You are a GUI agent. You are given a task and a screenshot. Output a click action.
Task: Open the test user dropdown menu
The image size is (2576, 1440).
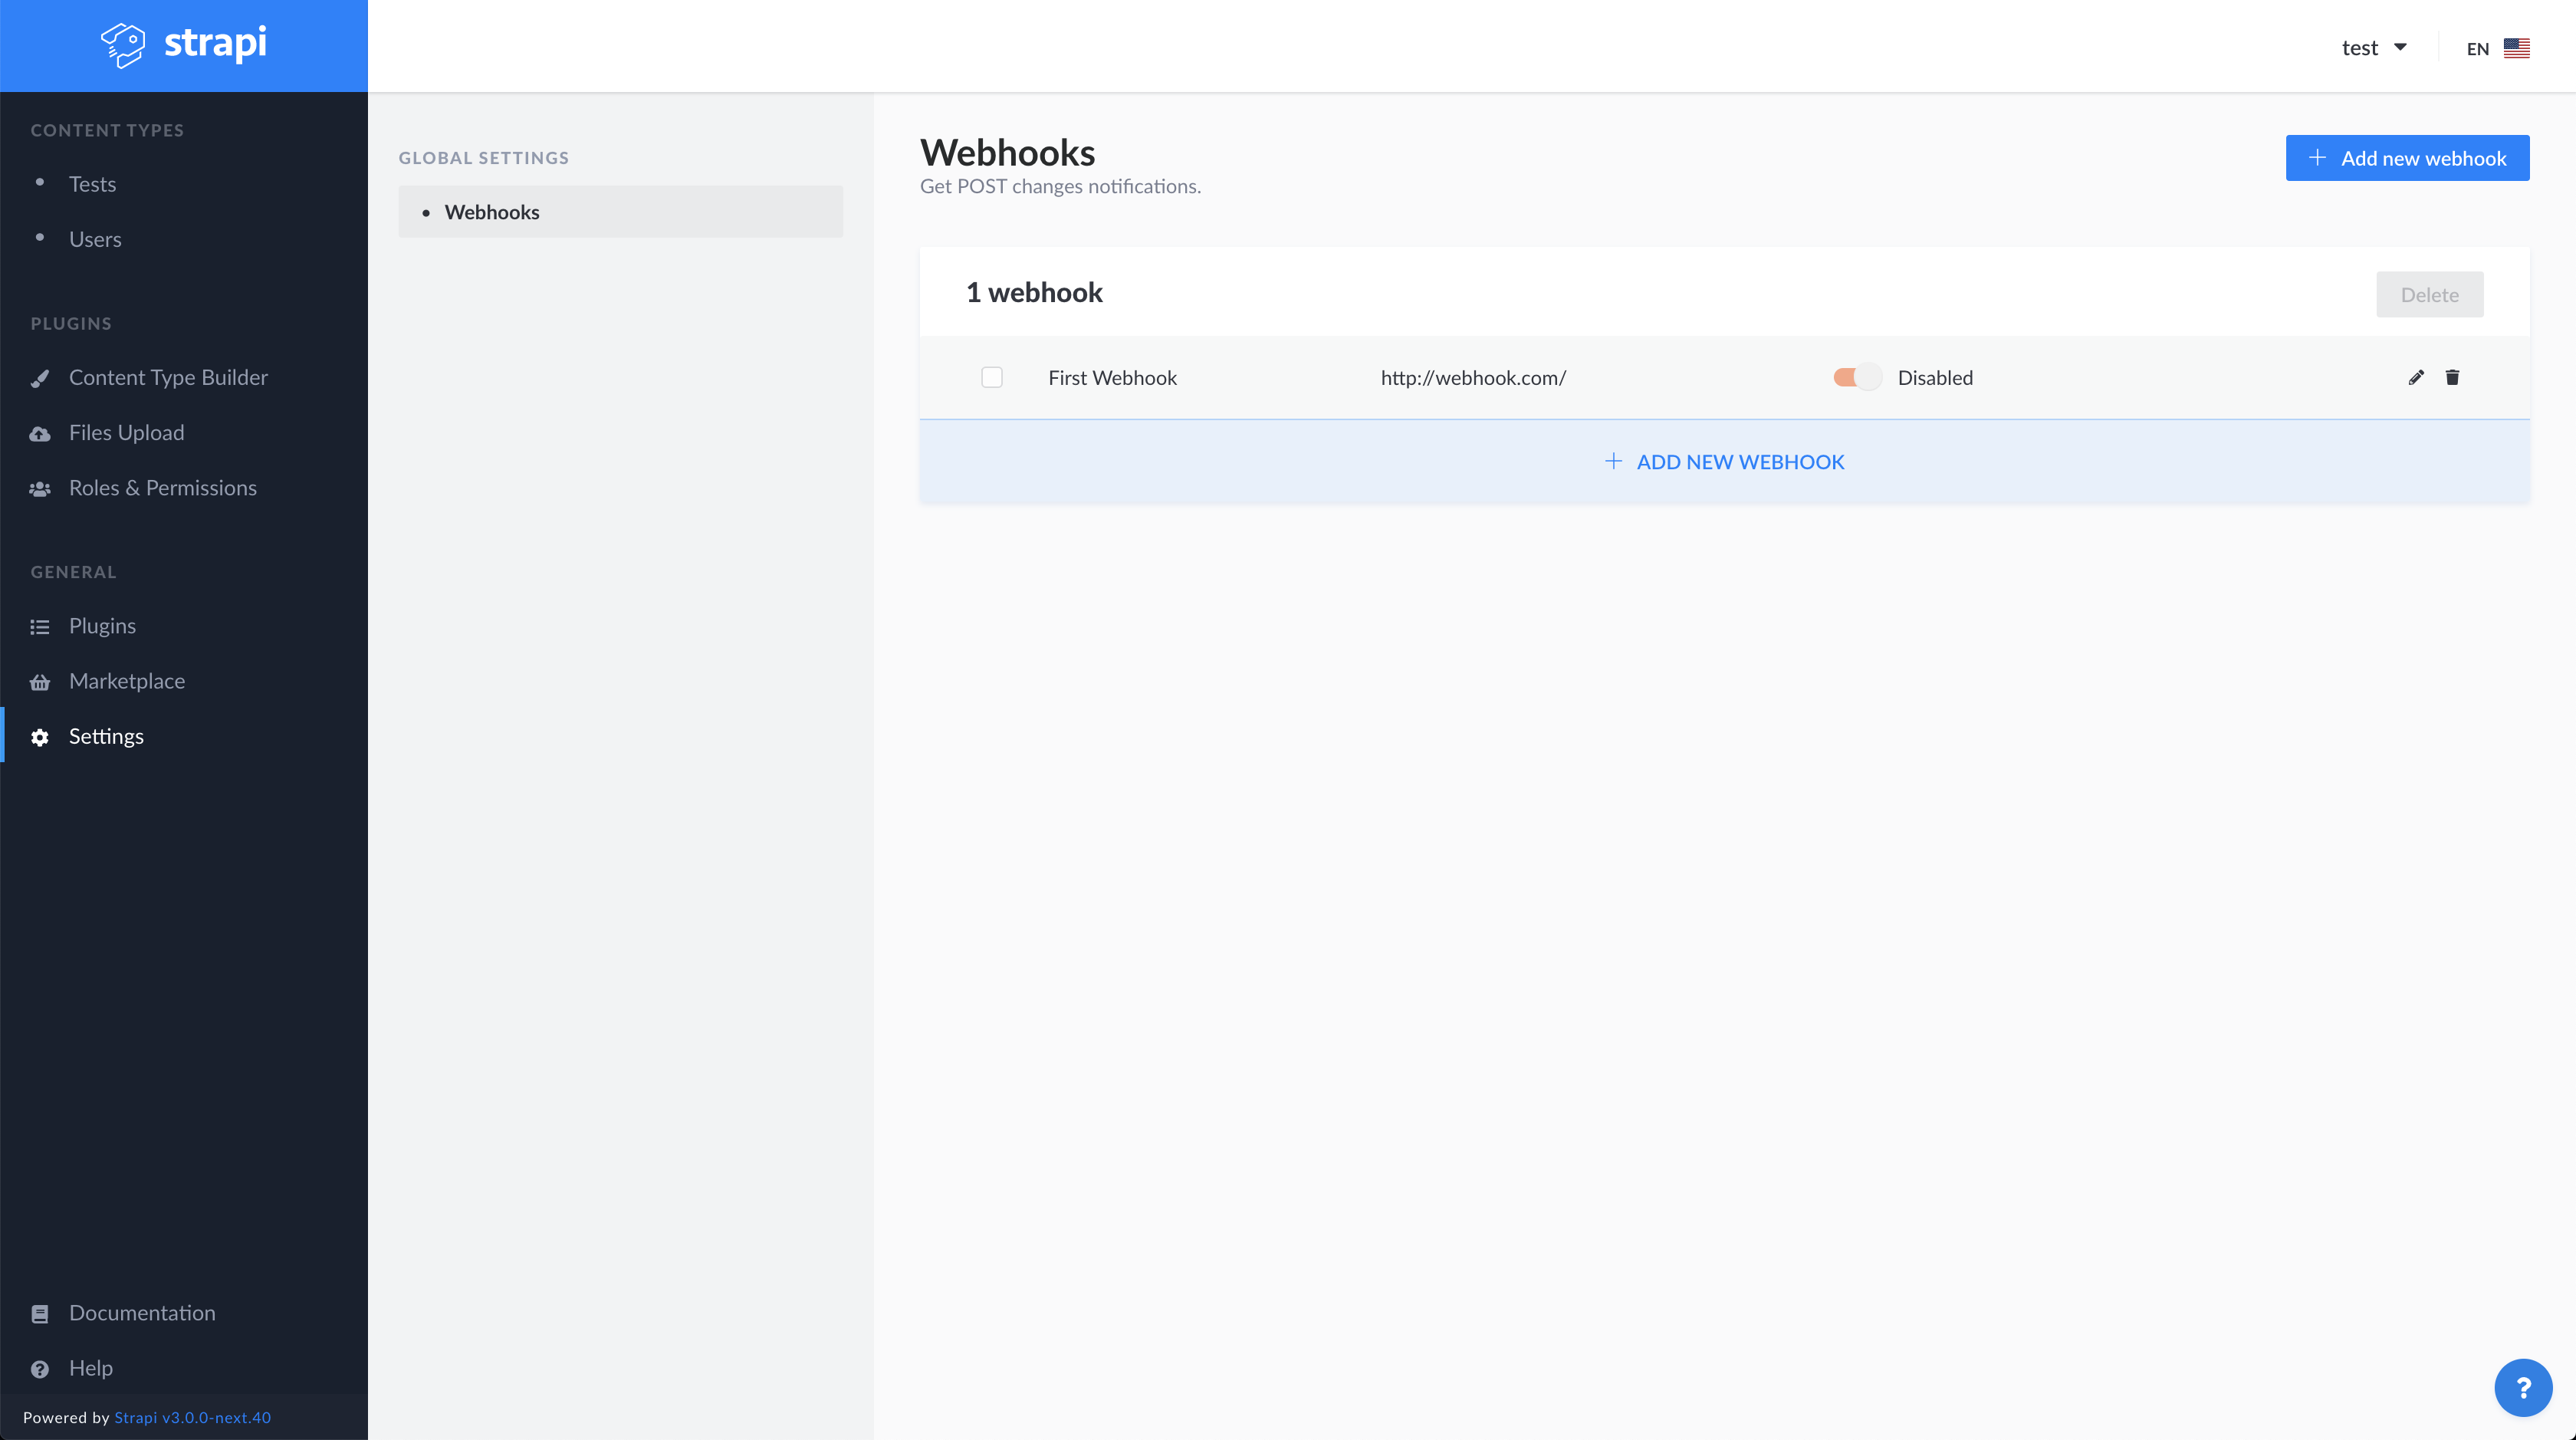[2374, 47]
